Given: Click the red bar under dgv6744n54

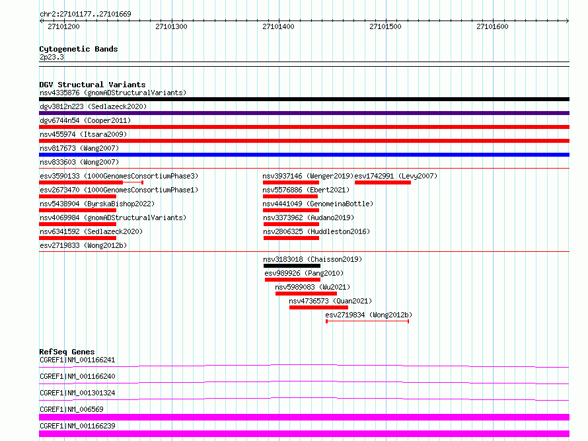Looking at the screenshot, I should 304,127.
